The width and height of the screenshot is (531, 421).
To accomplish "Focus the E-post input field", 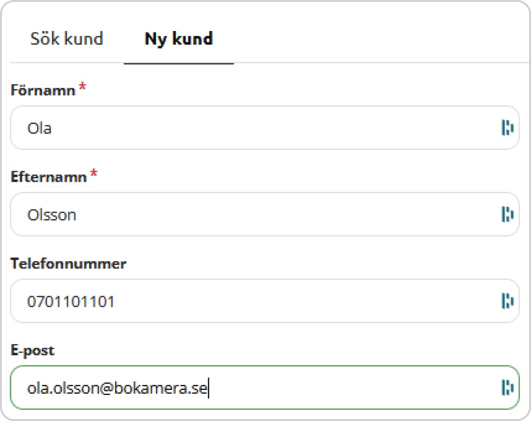I will (265, 388).
